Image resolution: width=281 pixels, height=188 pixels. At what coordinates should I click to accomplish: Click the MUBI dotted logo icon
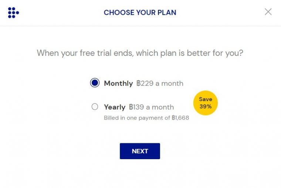[x=13, y=13]
